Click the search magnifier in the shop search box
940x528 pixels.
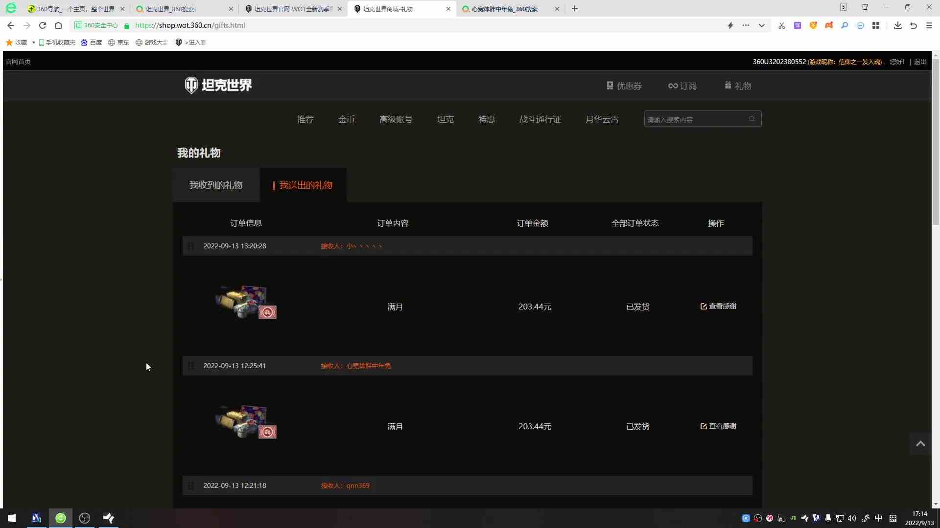tap(752, 119)
